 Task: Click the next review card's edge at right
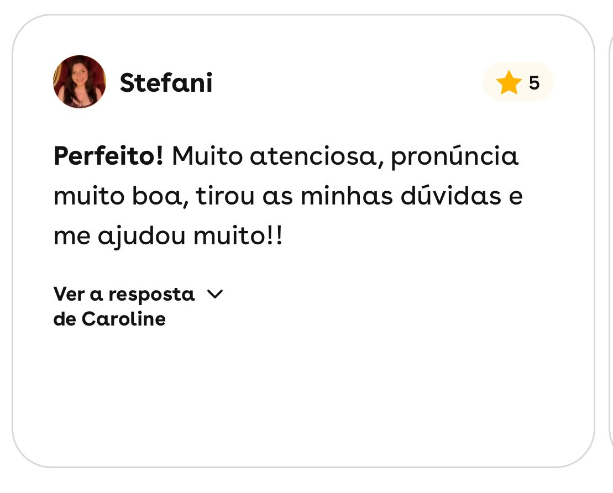pyautogui.click(x=610, y=243)
